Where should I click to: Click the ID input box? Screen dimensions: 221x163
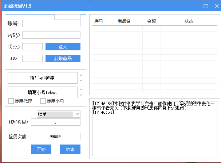point(32,58)
